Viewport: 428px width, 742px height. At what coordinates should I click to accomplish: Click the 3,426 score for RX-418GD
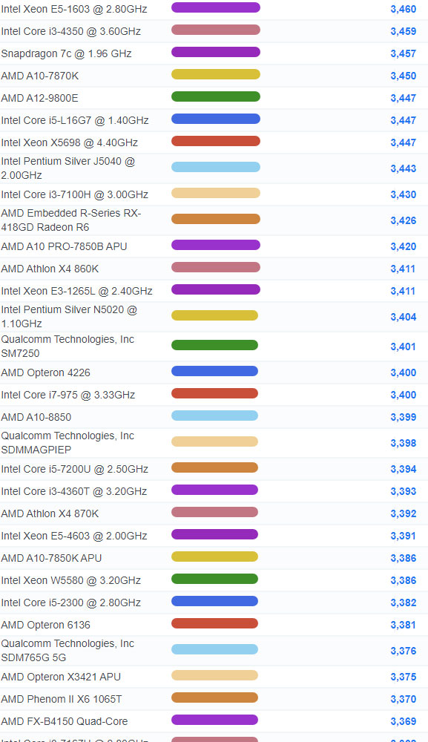(404, 220)
